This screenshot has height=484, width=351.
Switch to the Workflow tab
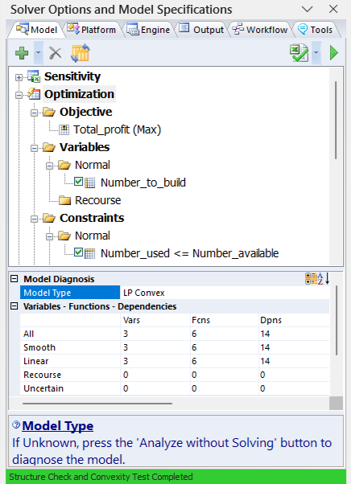(x=261, y=30)
